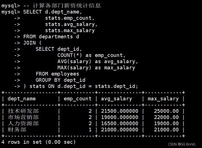Click the Chinese comment text on first line
Screen dimensions: 202x148
[x=67, y=6]
